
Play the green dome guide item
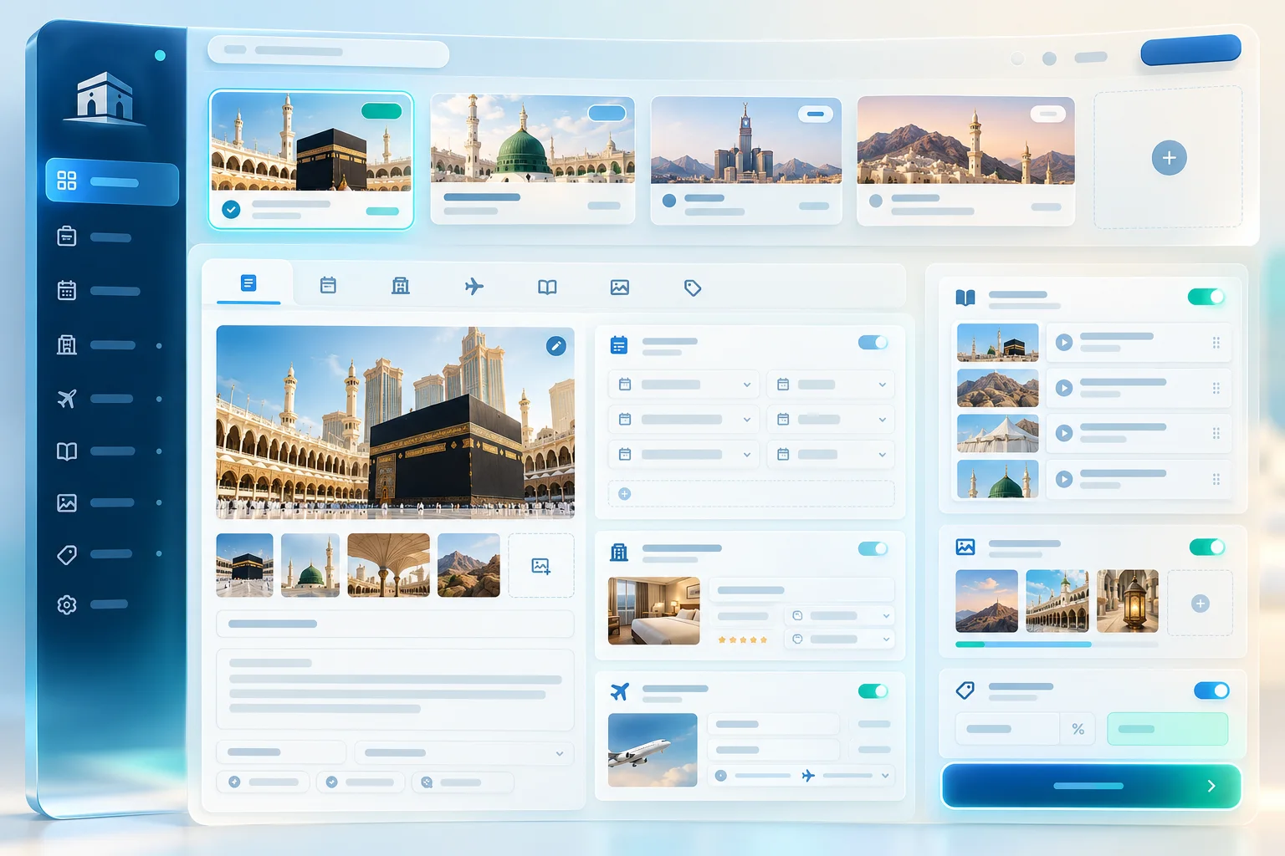click(1064, 479)
